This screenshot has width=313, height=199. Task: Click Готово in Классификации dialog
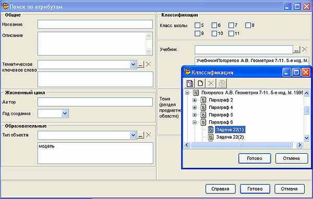point(255,158)
